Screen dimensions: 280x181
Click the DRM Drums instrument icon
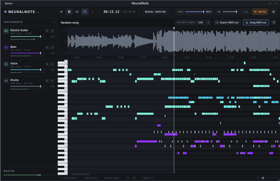(x=6, y=81)
